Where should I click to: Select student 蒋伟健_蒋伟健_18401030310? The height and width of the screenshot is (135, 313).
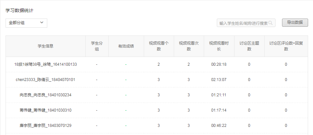45,110
